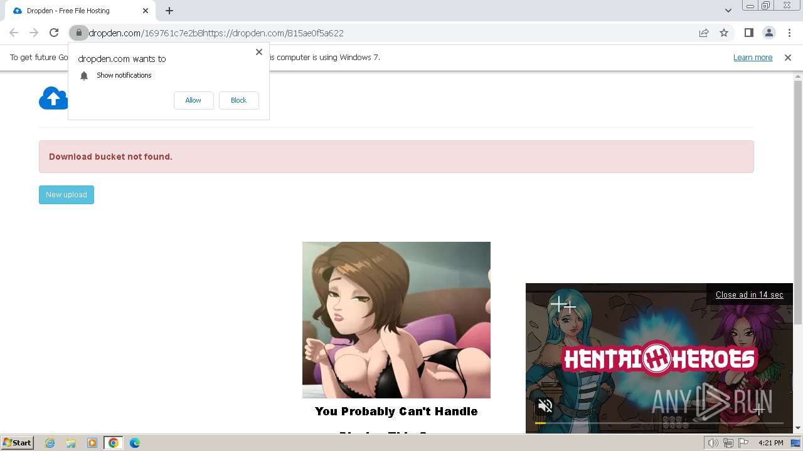Dismiss the notification permission popup
Image resolution: width=803 pixels, height=451 pixels.
[259, 52]
